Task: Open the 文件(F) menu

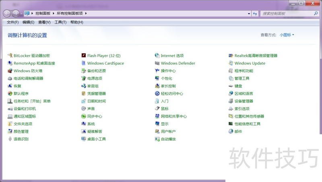Action: (12, 22)
